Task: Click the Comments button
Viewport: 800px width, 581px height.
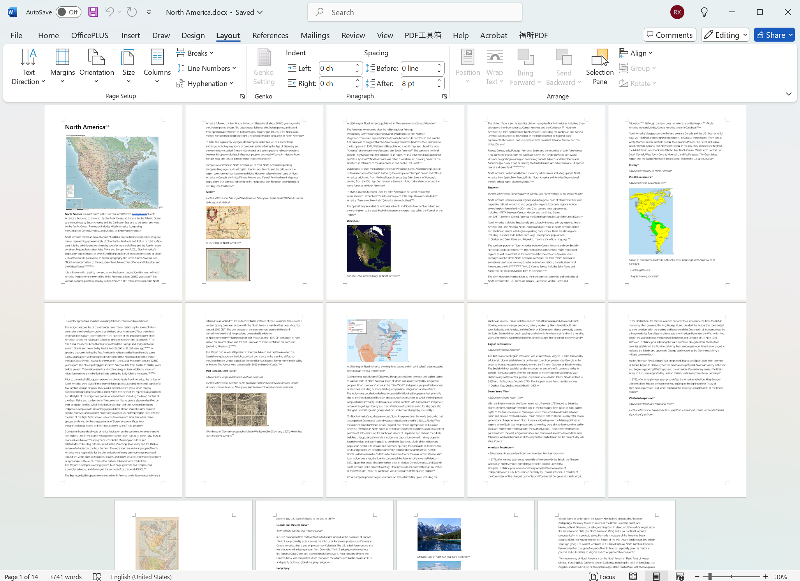Action: (670, 35)
